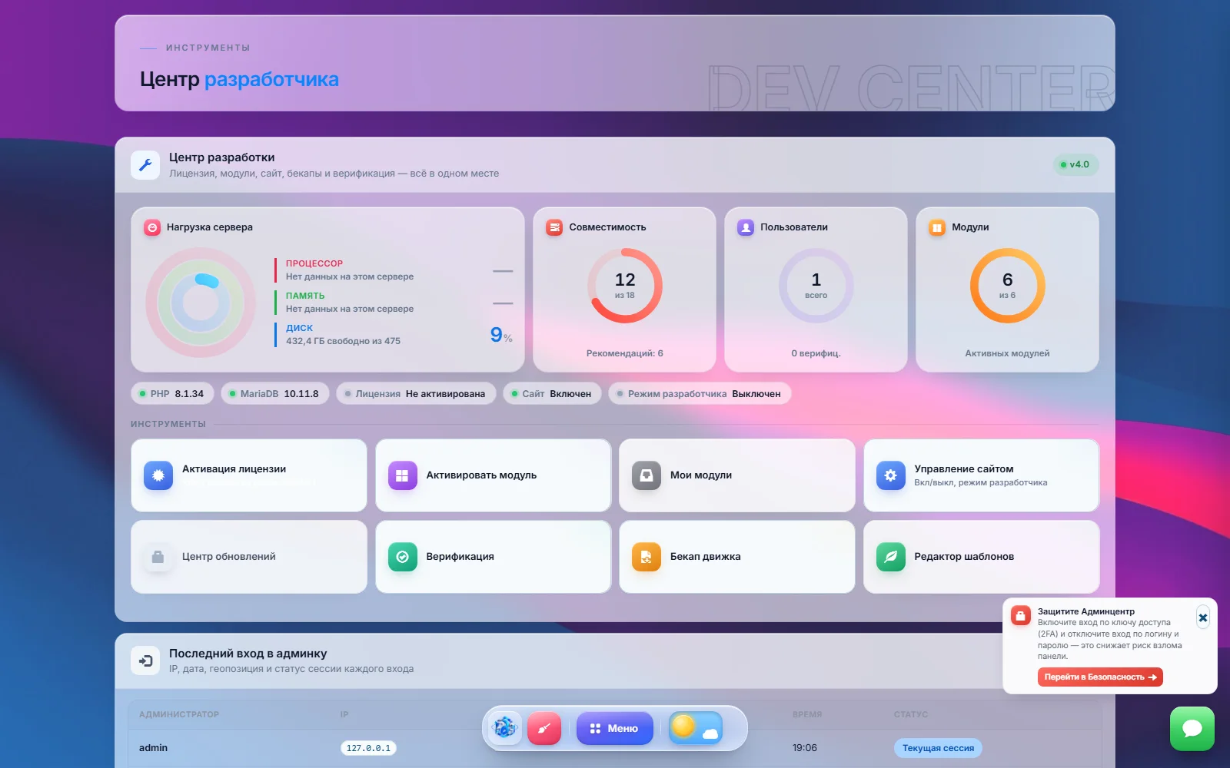Viewport: 1230px width, 768px height.
Task: Open the Активировать модуль tool
Action: (494, 475)
